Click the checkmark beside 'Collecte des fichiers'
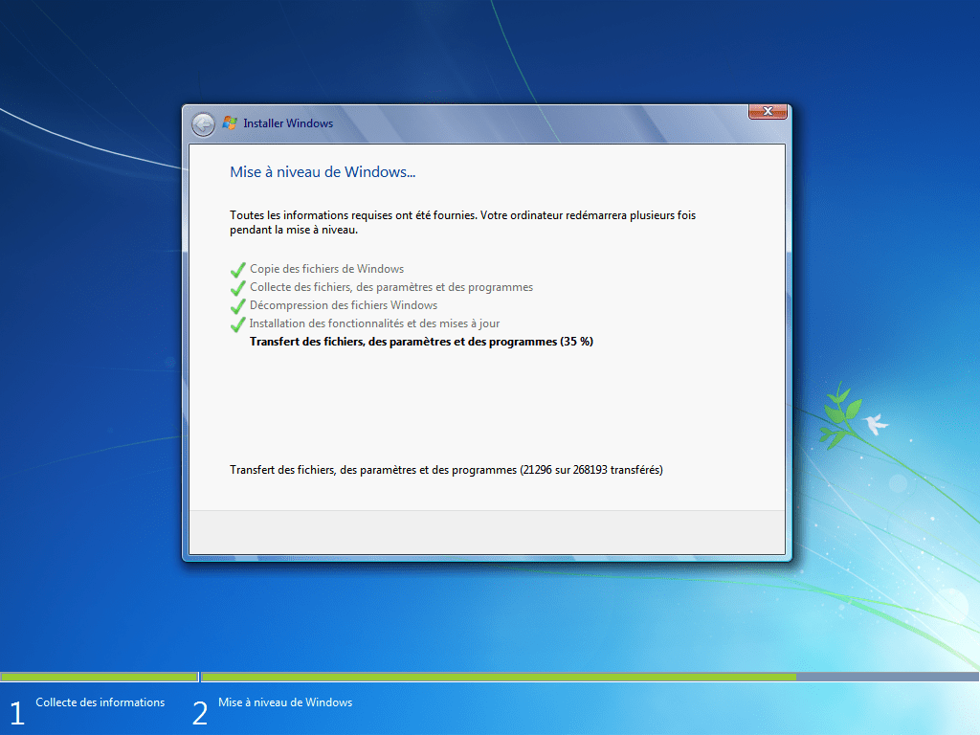This screenshot has width=980, height=735. pyautogui.click(x=237, y=288)
